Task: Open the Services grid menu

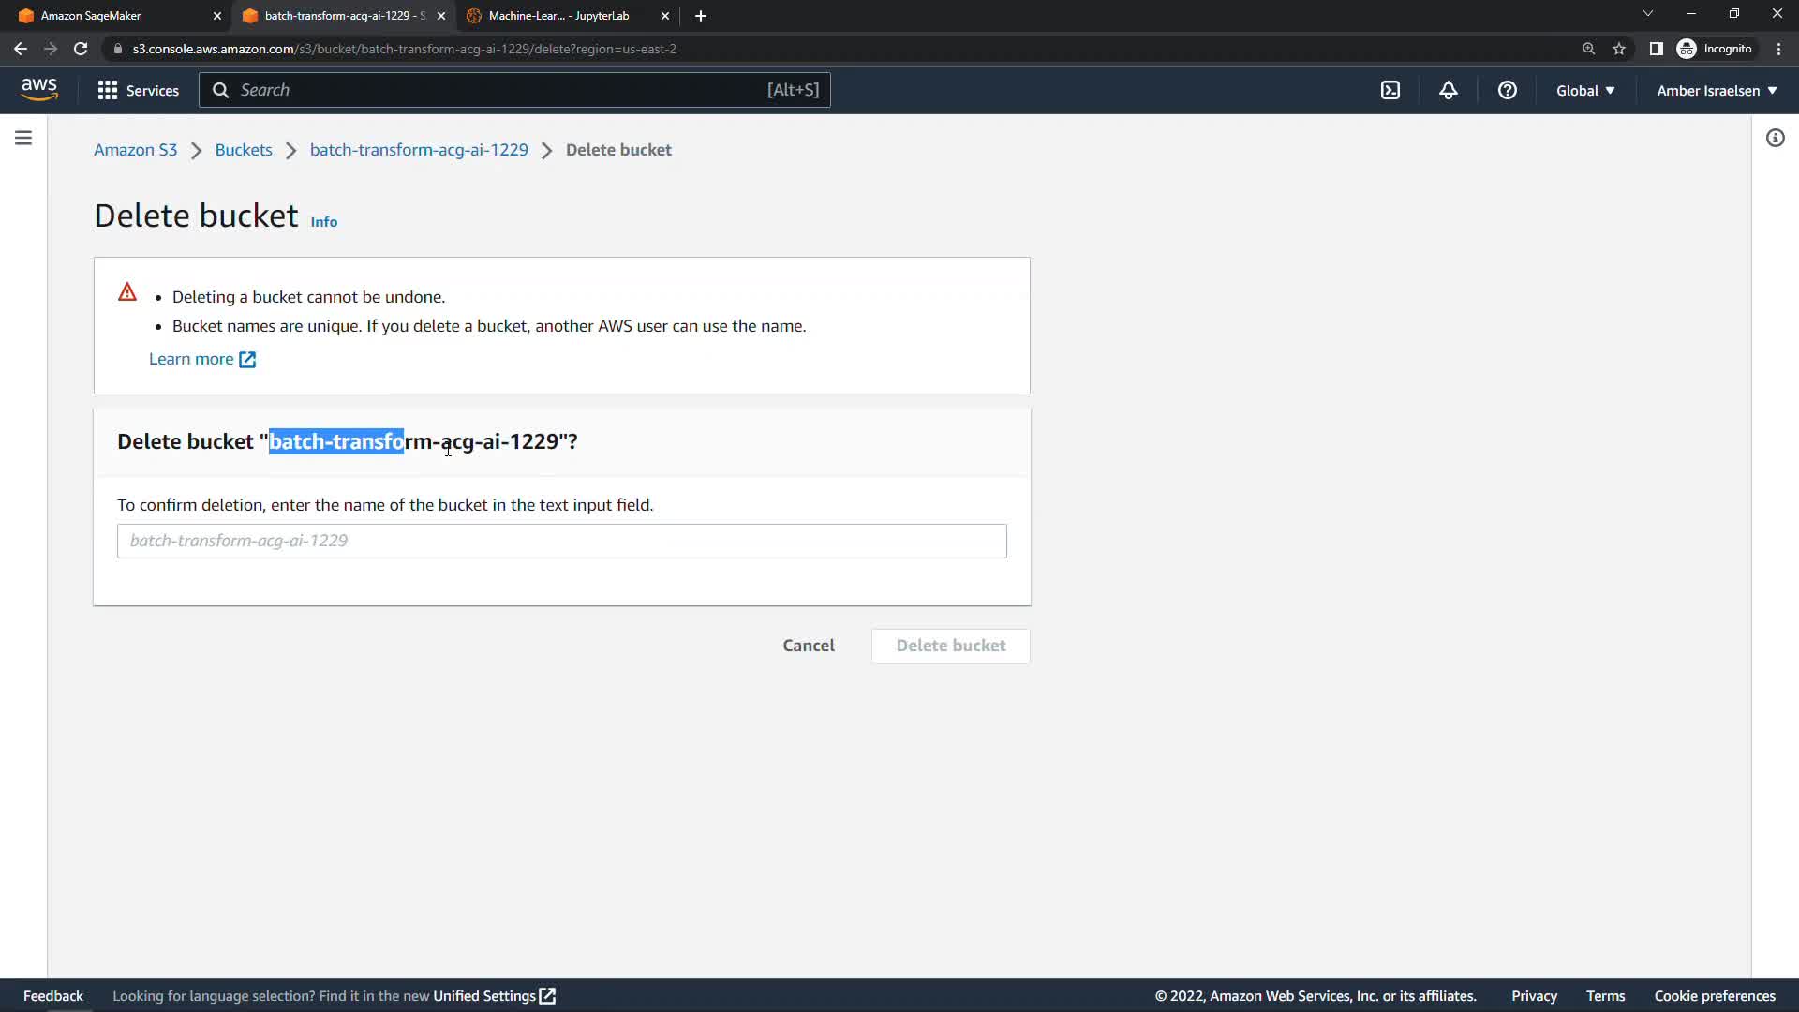Action: [x=139, y=90]
